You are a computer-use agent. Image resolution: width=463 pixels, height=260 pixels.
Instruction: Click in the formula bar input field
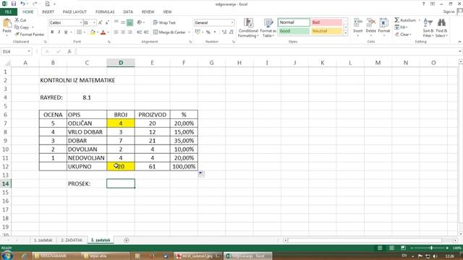(x=266, y=51)
